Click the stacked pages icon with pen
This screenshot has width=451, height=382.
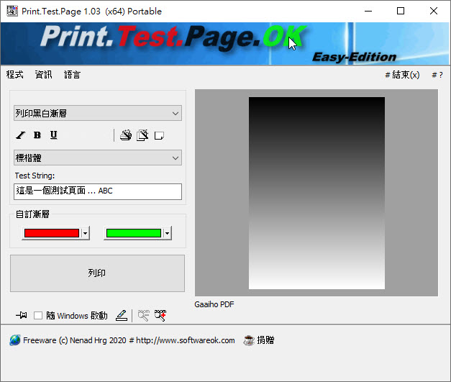click(x=142, y=135)
